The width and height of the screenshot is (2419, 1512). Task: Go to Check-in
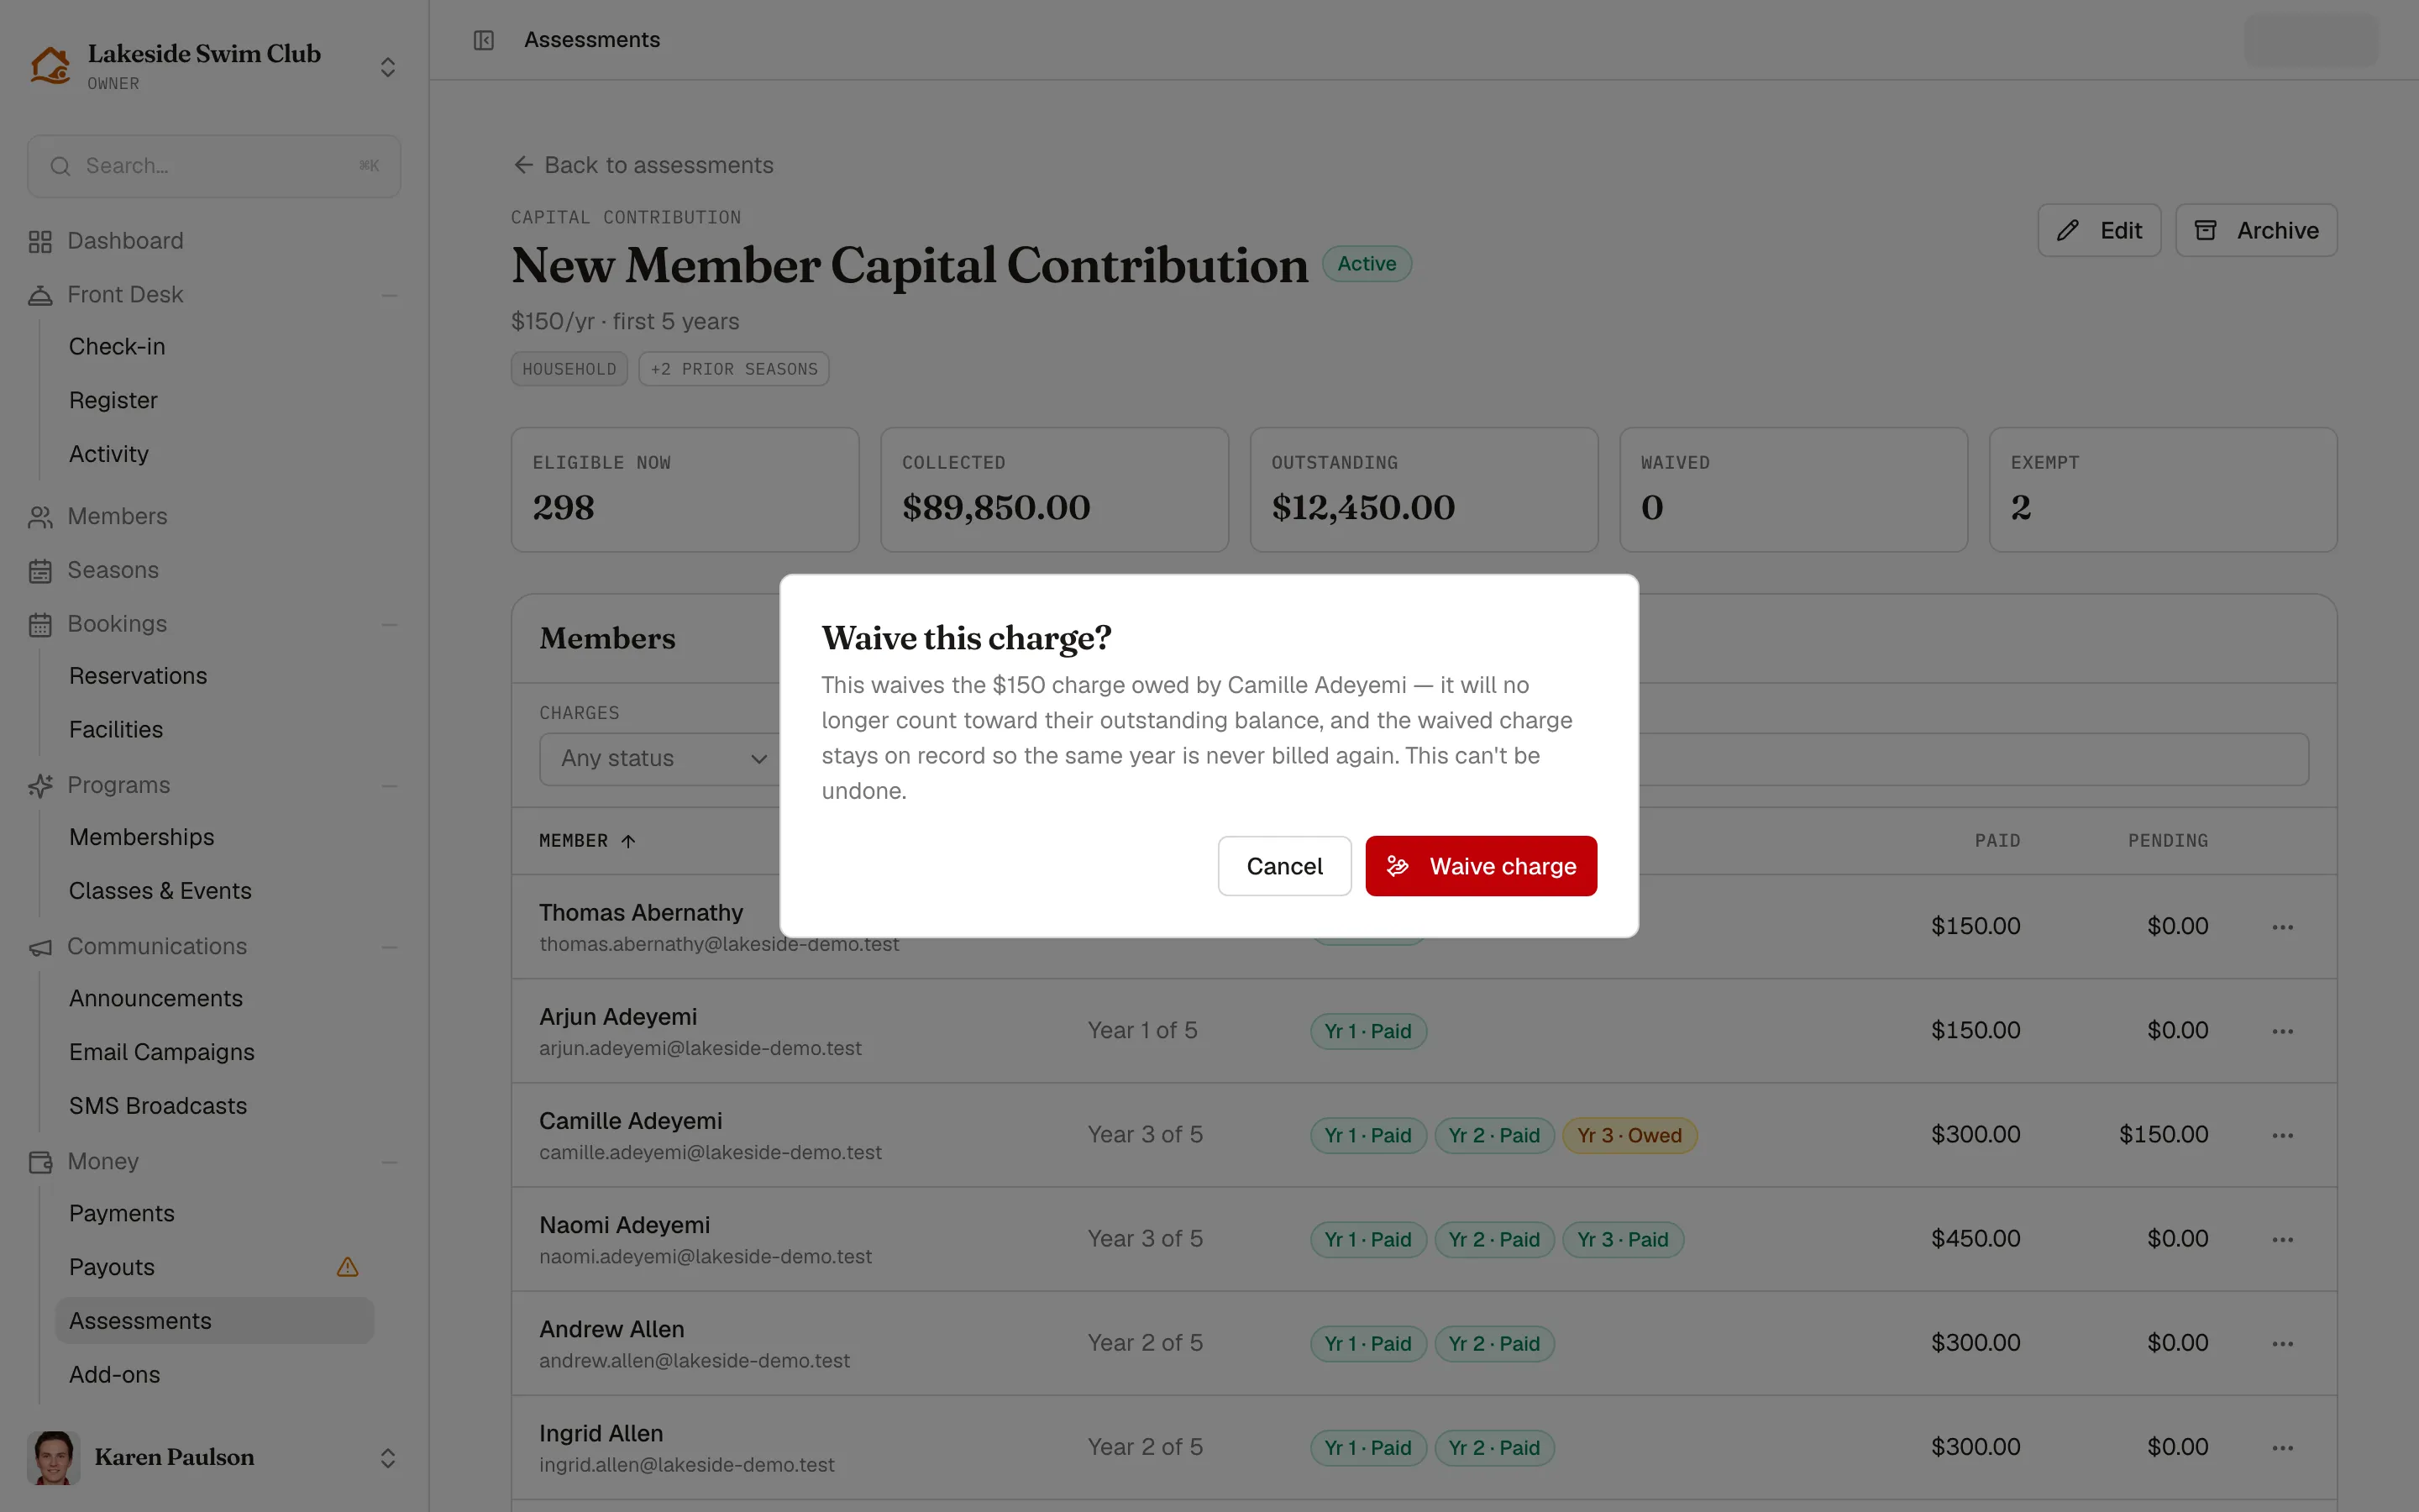(117, 347)
